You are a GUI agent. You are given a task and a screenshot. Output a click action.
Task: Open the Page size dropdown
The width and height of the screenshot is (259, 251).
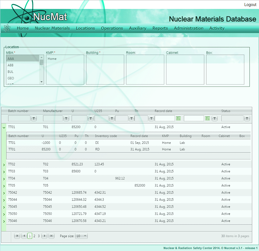click(x=81, y=236)
